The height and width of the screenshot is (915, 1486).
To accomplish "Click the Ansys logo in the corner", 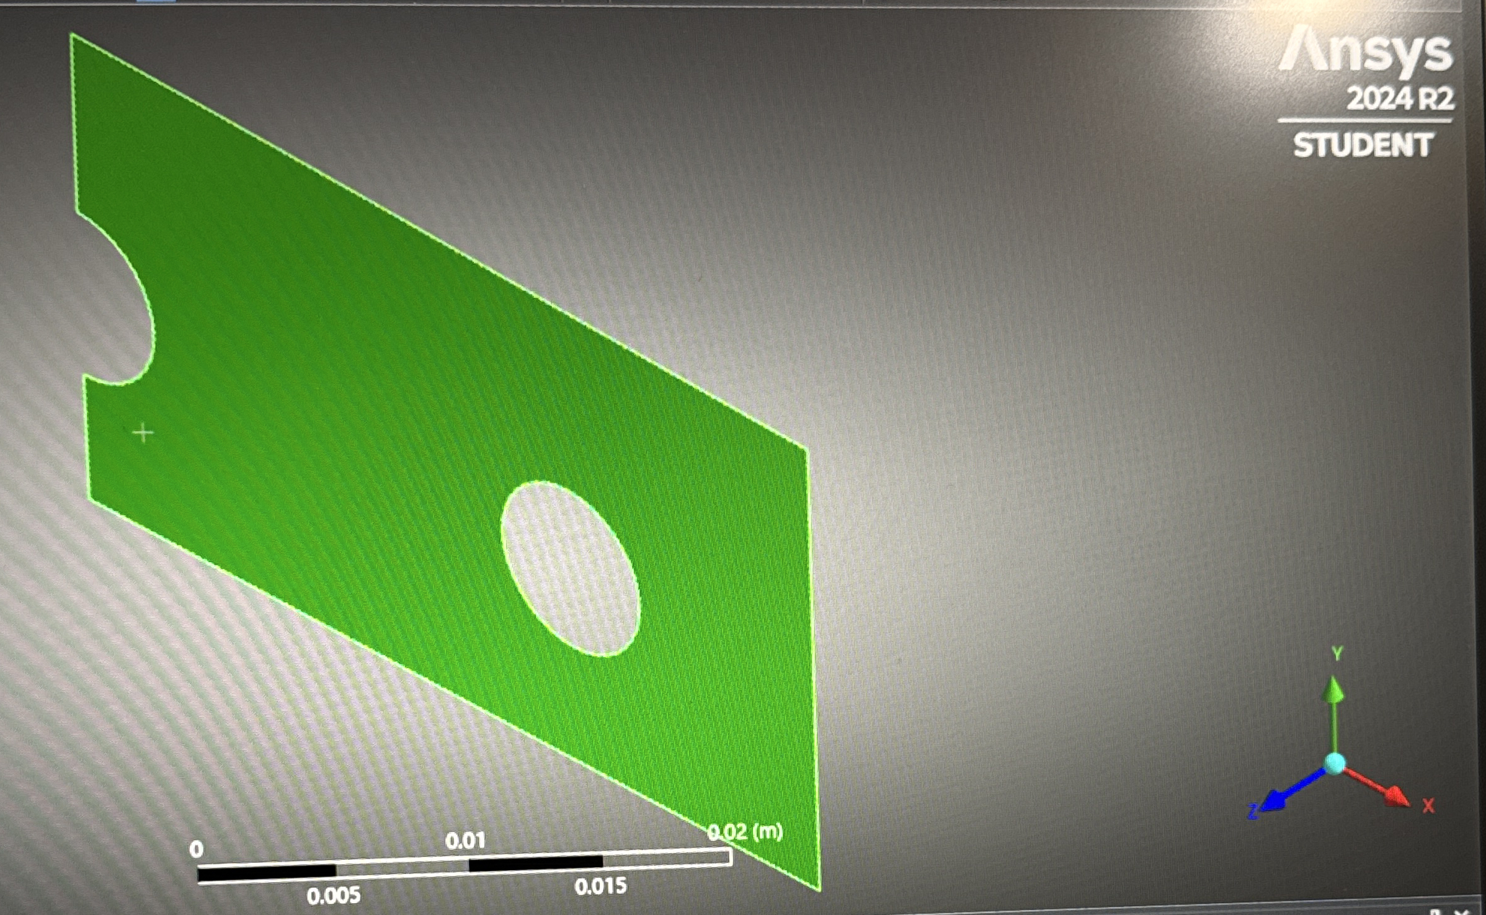I will coord(1366,53).
